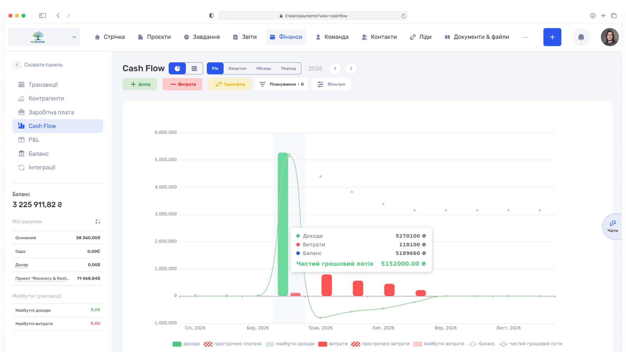This screenshot has width=626, height=352.
Task: Click the blue plus create button
Action: (x=552, y=37)
